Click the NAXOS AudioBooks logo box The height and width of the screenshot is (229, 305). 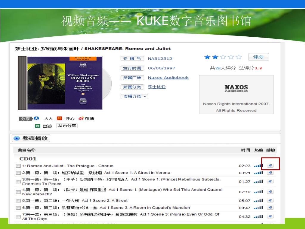click(236, 95)
